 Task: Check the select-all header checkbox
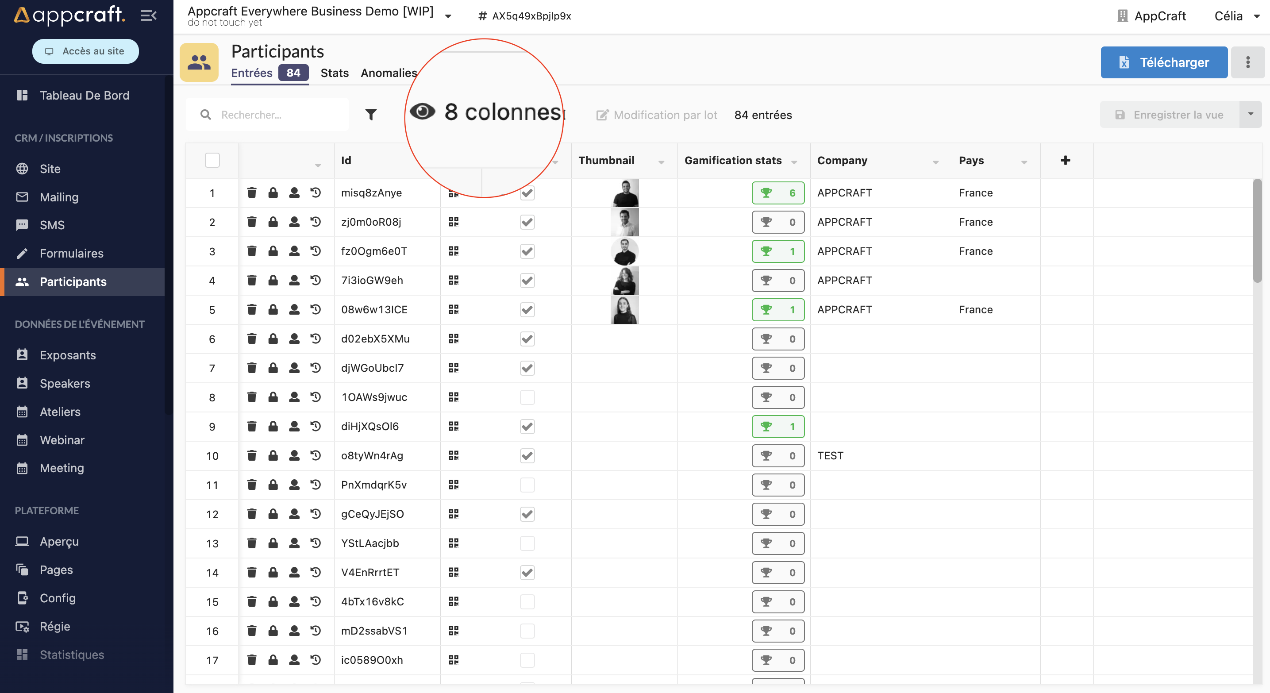click(x=212, y=160)
